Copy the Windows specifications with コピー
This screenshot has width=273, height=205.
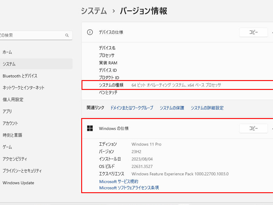coord(253,128)
